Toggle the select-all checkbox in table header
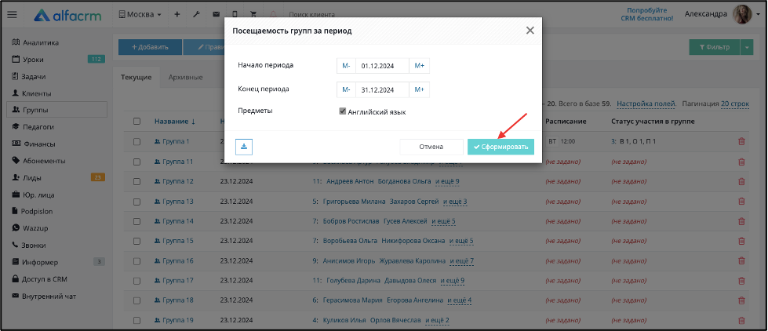Screen dimensions: 768x331 point(137,122)
